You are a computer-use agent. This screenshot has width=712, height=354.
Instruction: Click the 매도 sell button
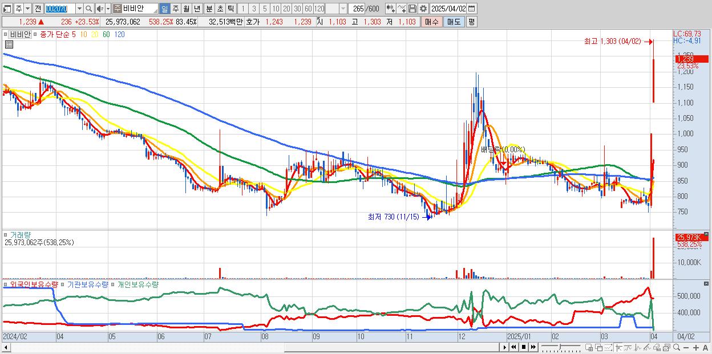click(x=454, y=22)
